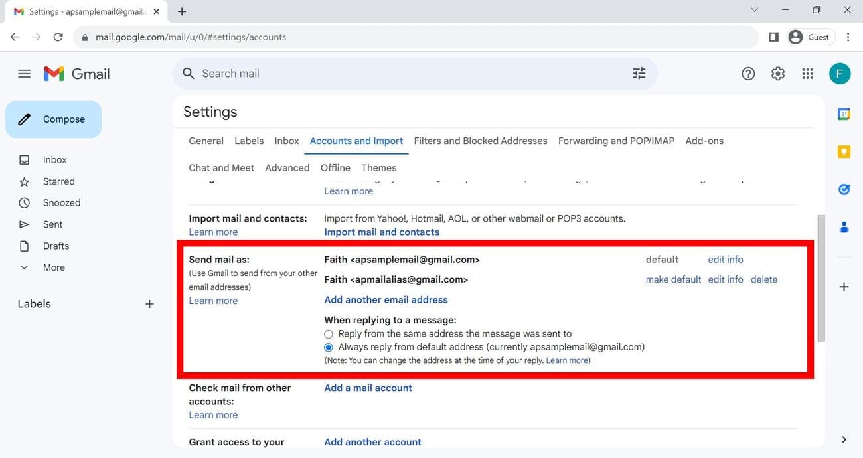The image size is (863, 458).
Task: Open the Support help icon
Action: 748,74
